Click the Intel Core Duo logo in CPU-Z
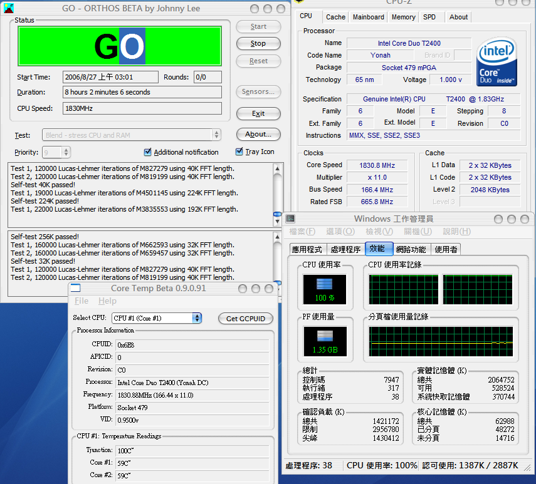The width and height of the screenshot is (536, 484). (x=497, y=62)
